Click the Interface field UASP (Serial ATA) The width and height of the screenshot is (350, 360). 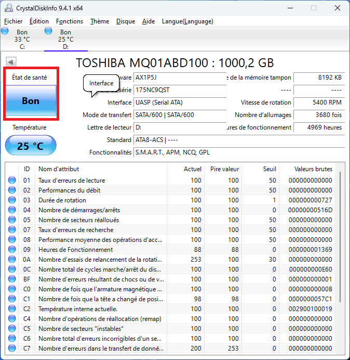(180, 102)
